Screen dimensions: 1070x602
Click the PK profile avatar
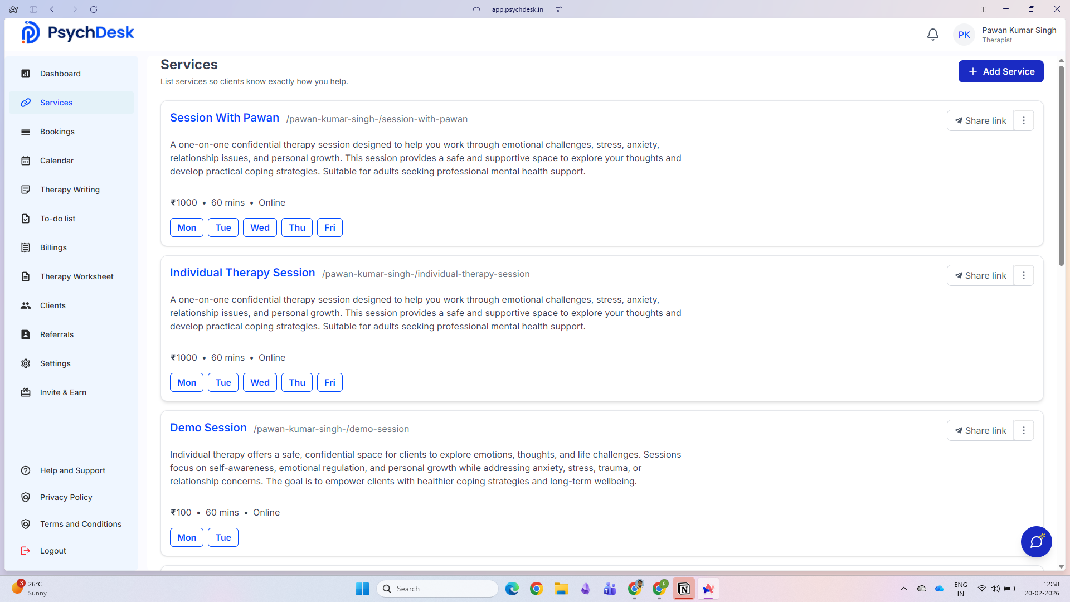pos(964,34)
